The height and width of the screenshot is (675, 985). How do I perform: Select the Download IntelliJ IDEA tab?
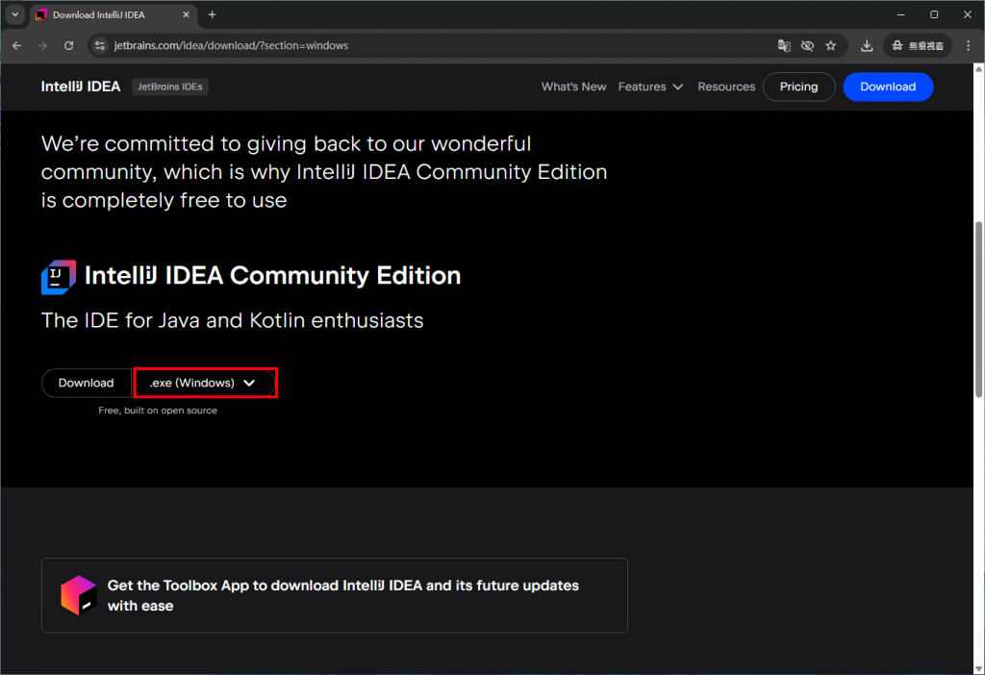pos(114,14)
